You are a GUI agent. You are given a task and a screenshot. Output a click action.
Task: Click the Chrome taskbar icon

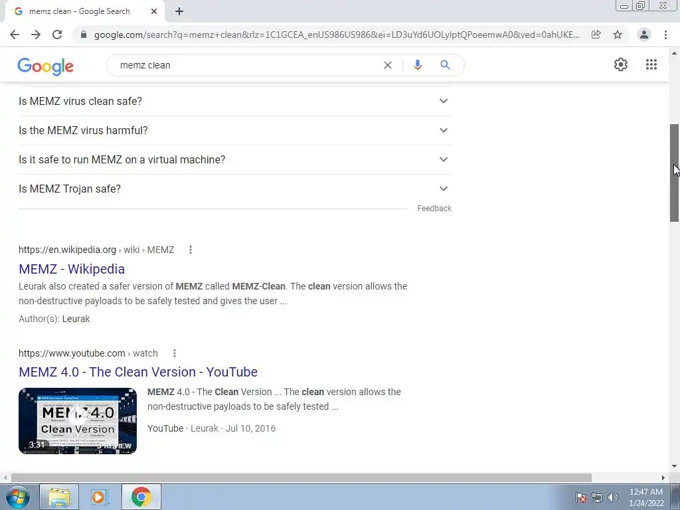141,497
